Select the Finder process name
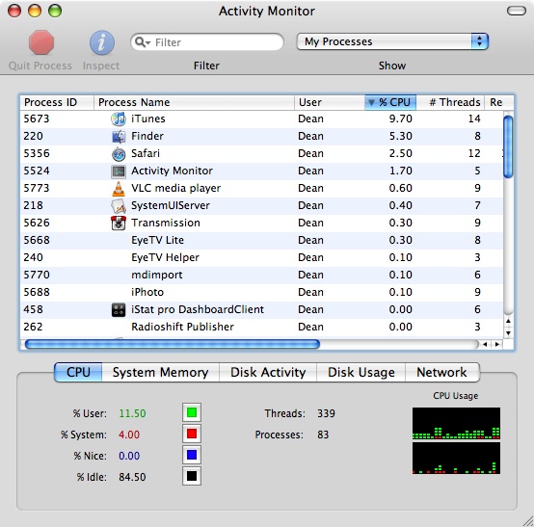 pos(147,136)
